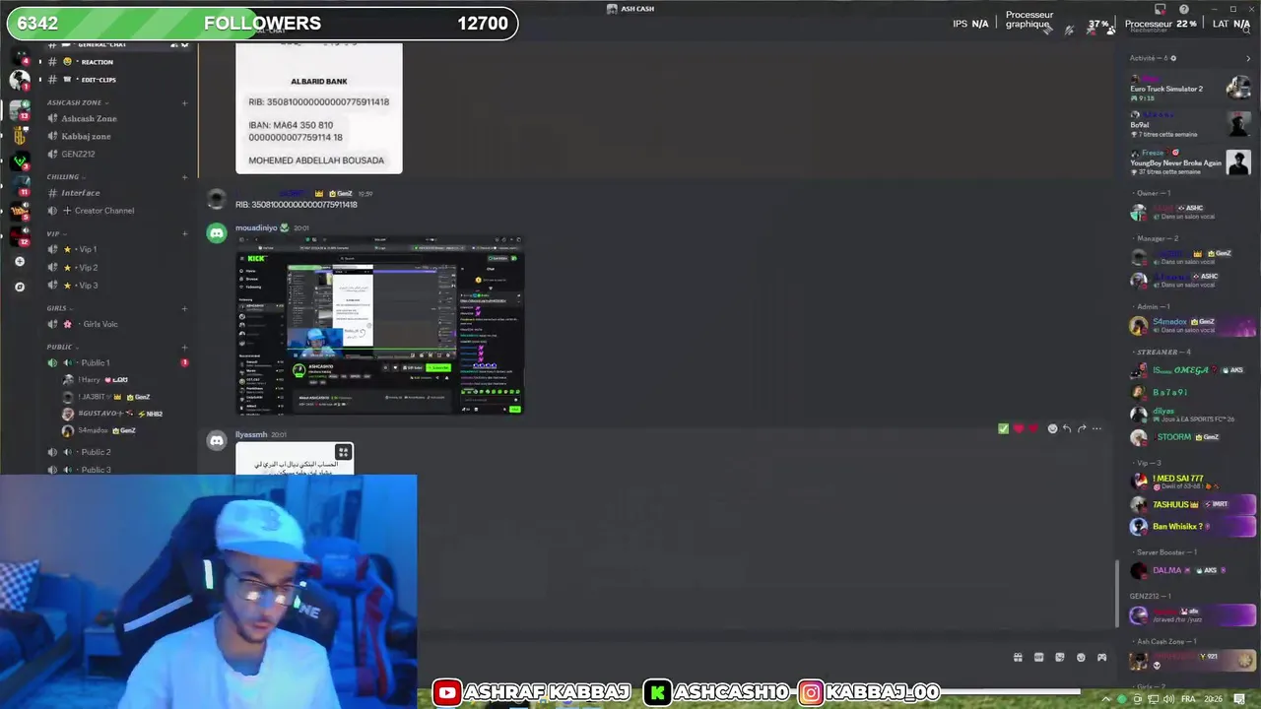Click the Add Reaction smiley icon
Image resolution: width=1261 pixels, height=709 pixels.
coord(1052,428)
